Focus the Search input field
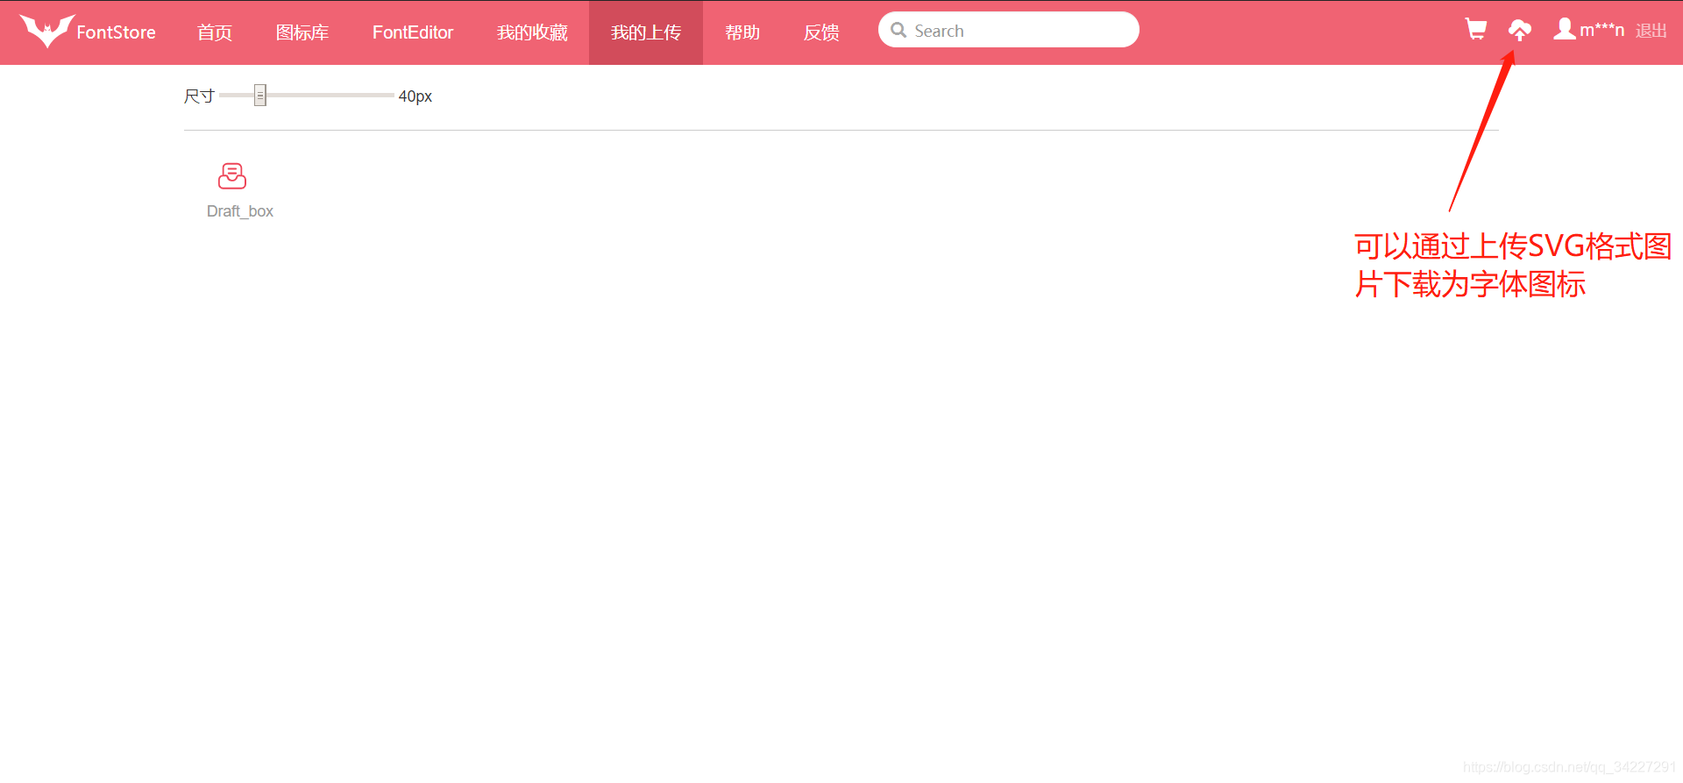The width and height of the screenshot is (1683, 783). tap(1009, 30)
